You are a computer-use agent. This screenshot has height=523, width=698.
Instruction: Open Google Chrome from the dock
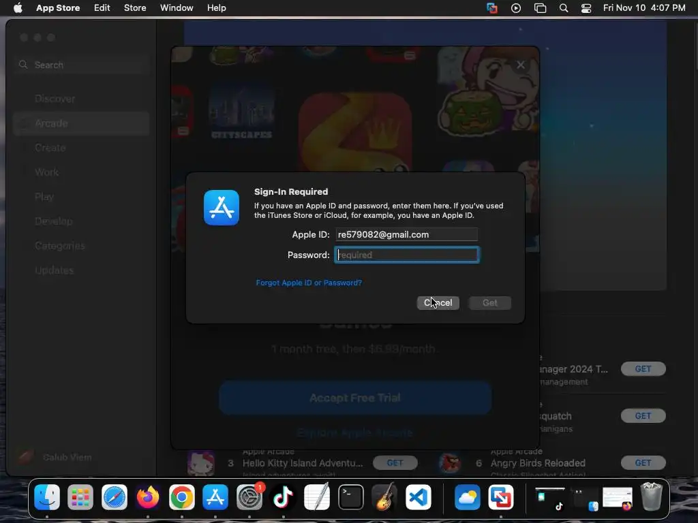[x=181, y=496]
